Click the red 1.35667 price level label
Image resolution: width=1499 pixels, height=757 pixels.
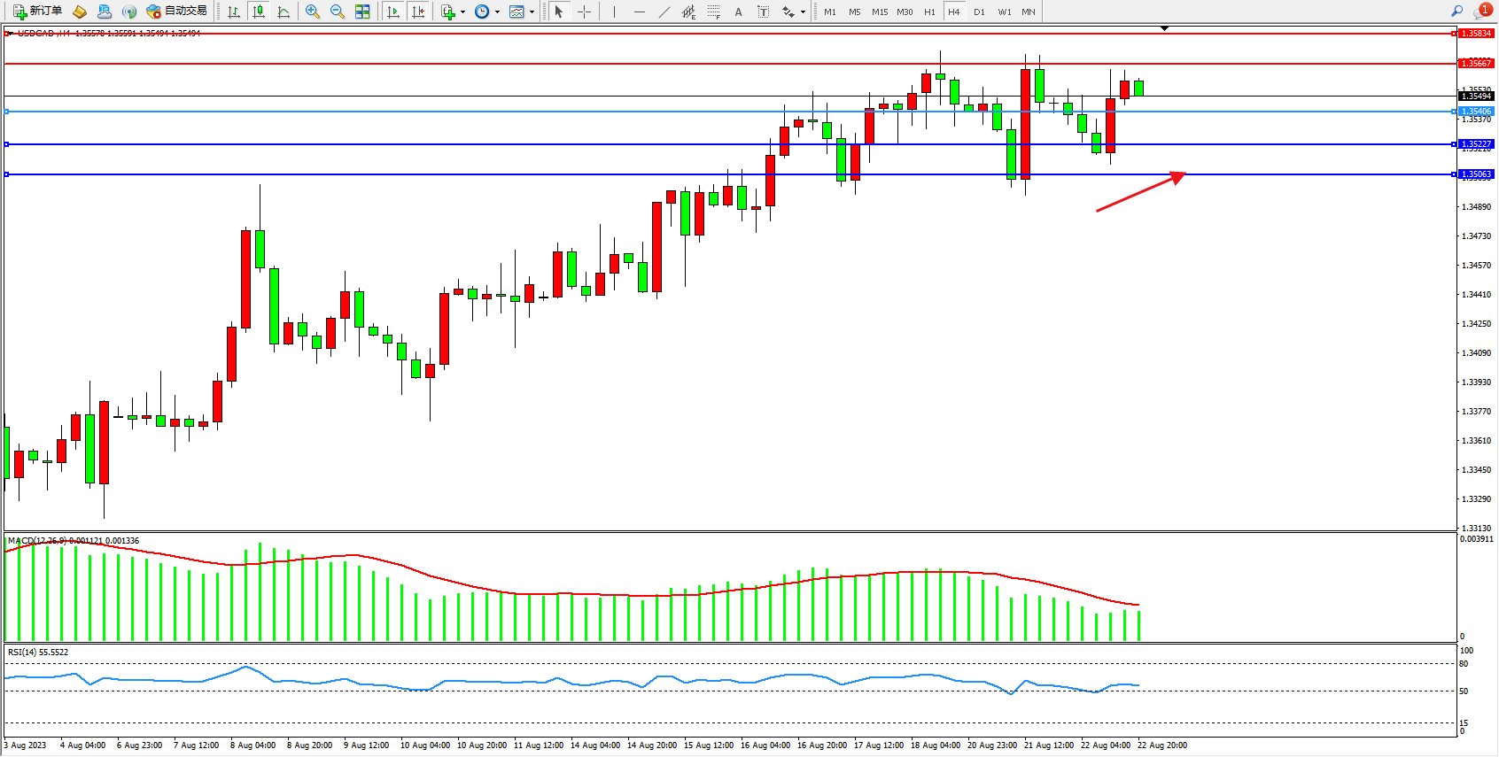[x=1476, y=64]
